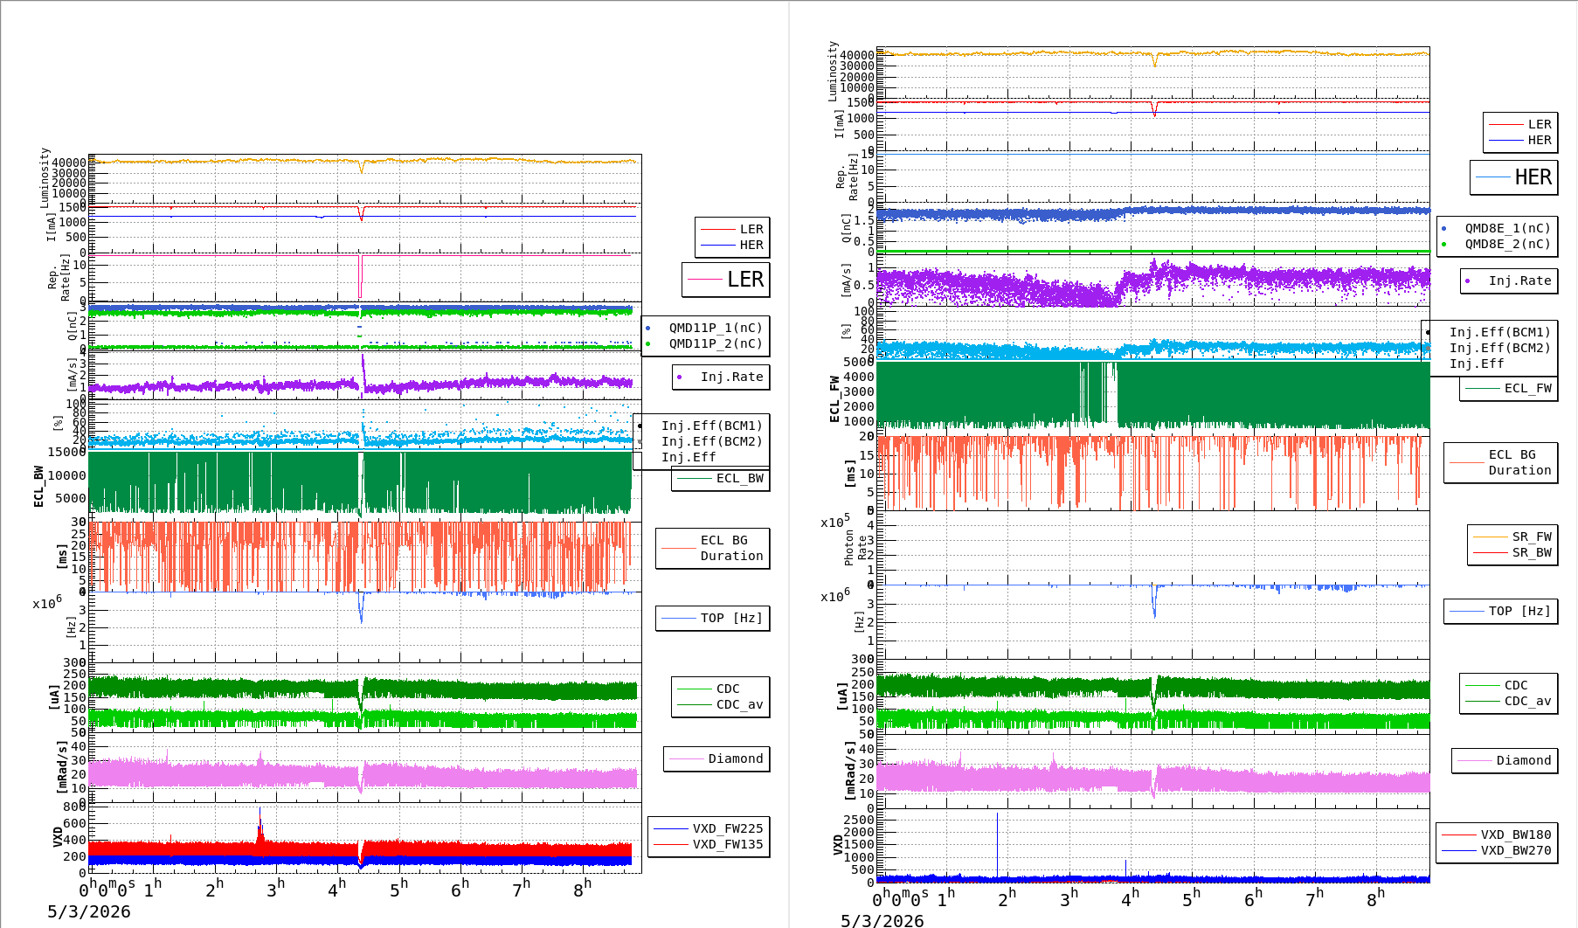Select Inj.Rate legend in the right panel
The image size is (1578, 928).
pos(1509,280)
